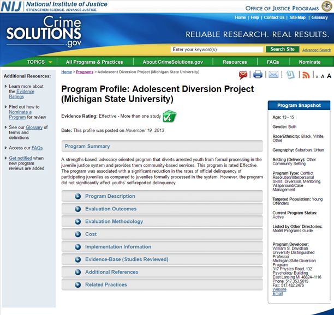Screen dimensions: 334x315
Task: Click the Program Snapshot panel header
Action: point(299,105)
